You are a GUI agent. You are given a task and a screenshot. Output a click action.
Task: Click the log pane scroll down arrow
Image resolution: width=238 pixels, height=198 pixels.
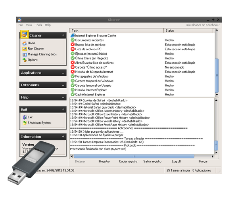216,152
